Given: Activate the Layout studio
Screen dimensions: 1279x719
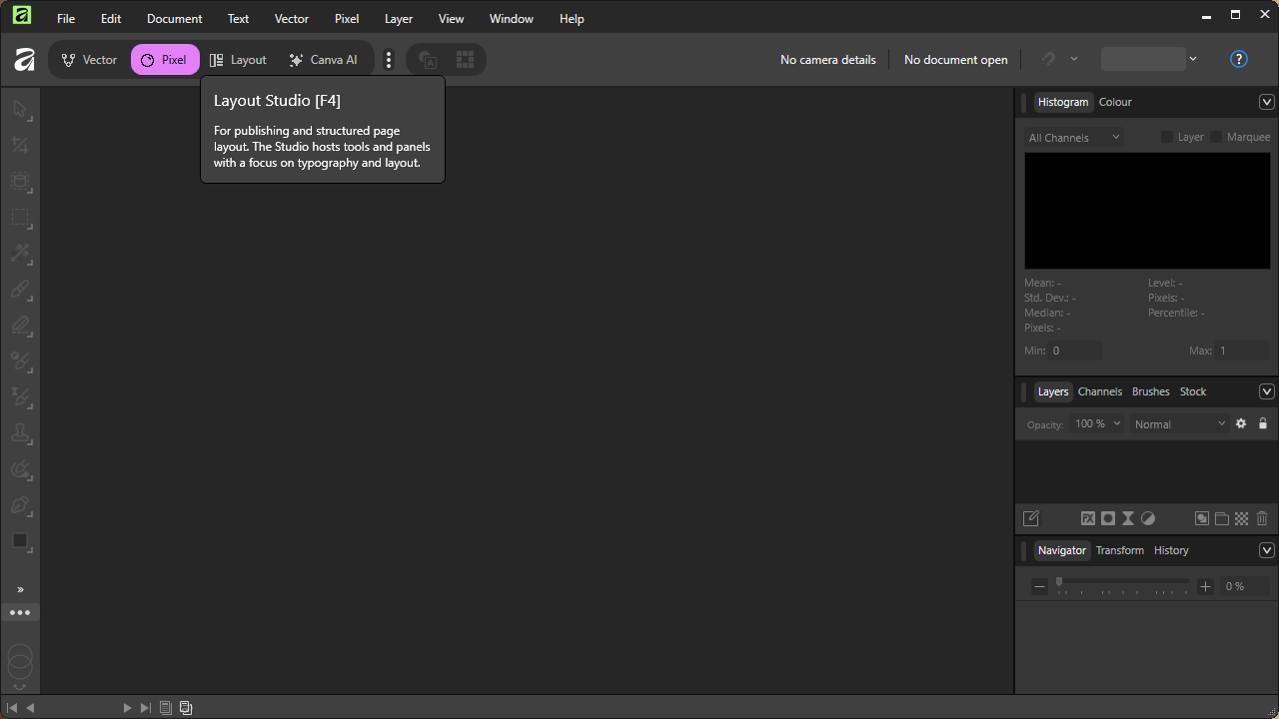Looking at the screenshot, I should pos(238,59).
